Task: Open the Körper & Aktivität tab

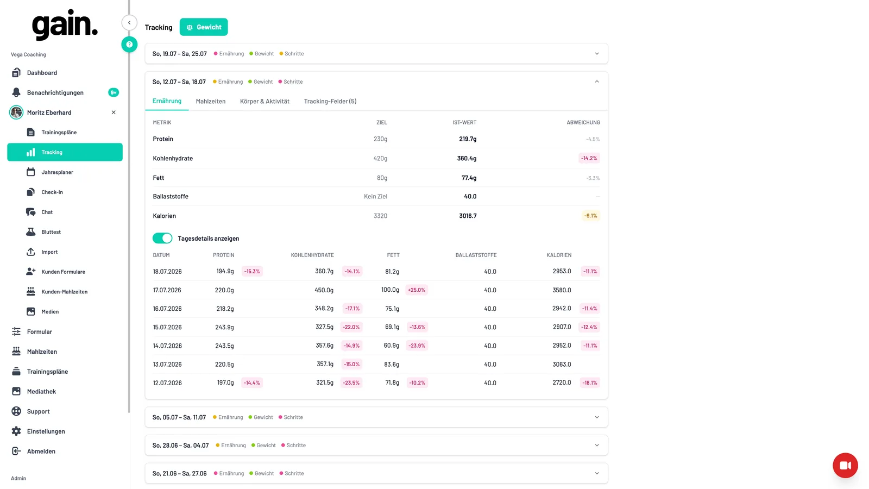Action: 265,102
